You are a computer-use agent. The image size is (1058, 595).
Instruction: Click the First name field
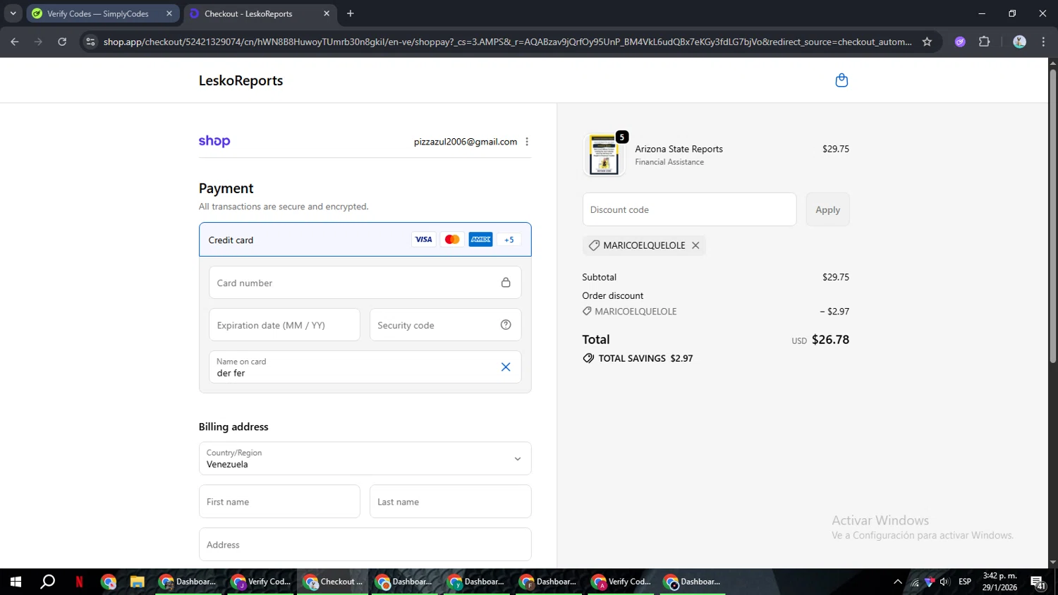coord(279,502)
